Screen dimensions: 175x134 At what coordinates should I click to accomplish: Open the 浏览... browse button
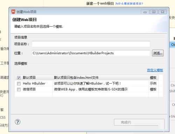158,53
